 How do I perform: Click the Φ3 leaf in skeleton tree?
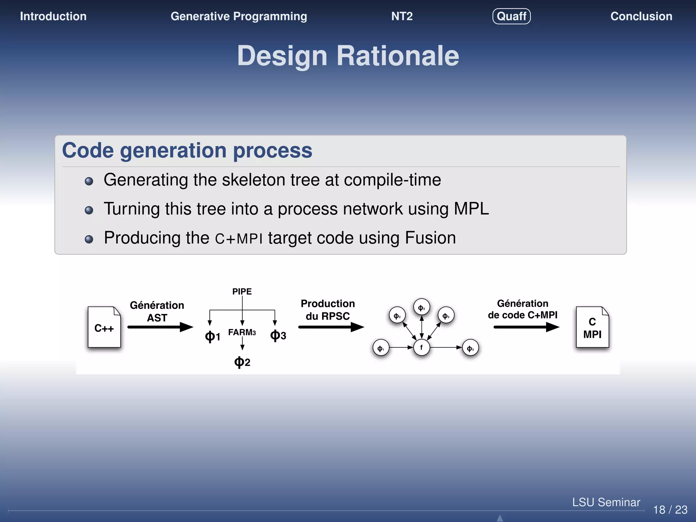tap(278, 335)
